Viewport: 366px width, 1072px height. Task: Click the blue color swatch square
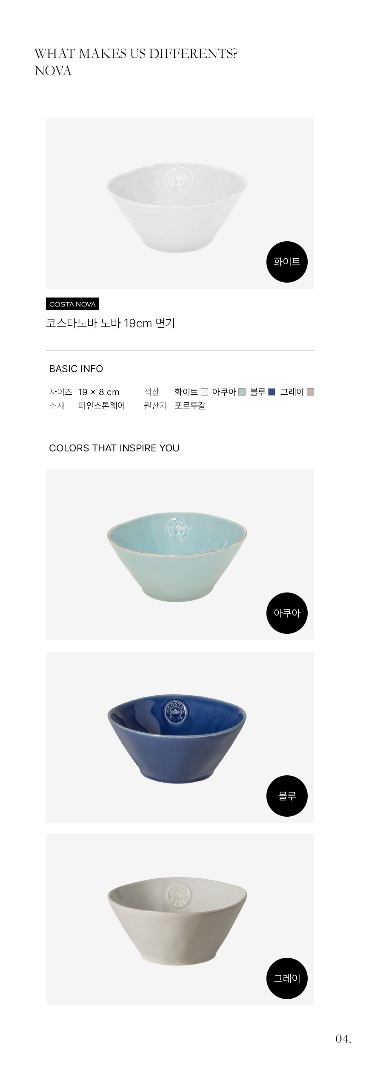point(272,392)
